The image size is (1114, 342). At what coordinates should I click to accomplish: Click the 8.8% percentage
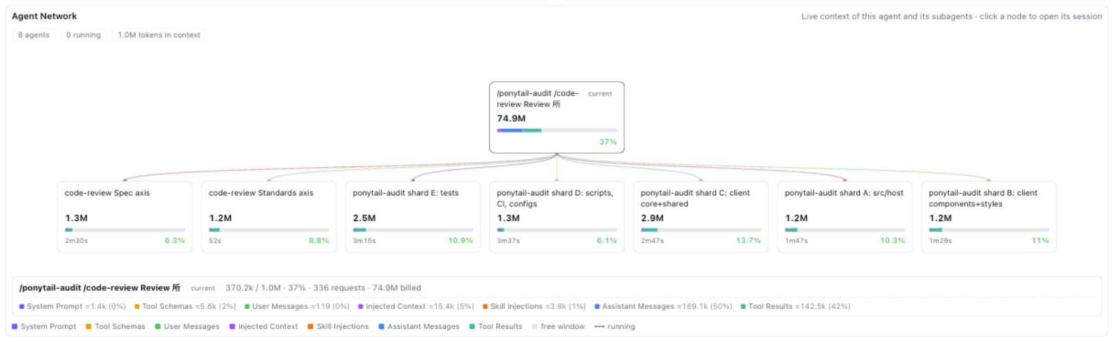[x=318, y=240]
